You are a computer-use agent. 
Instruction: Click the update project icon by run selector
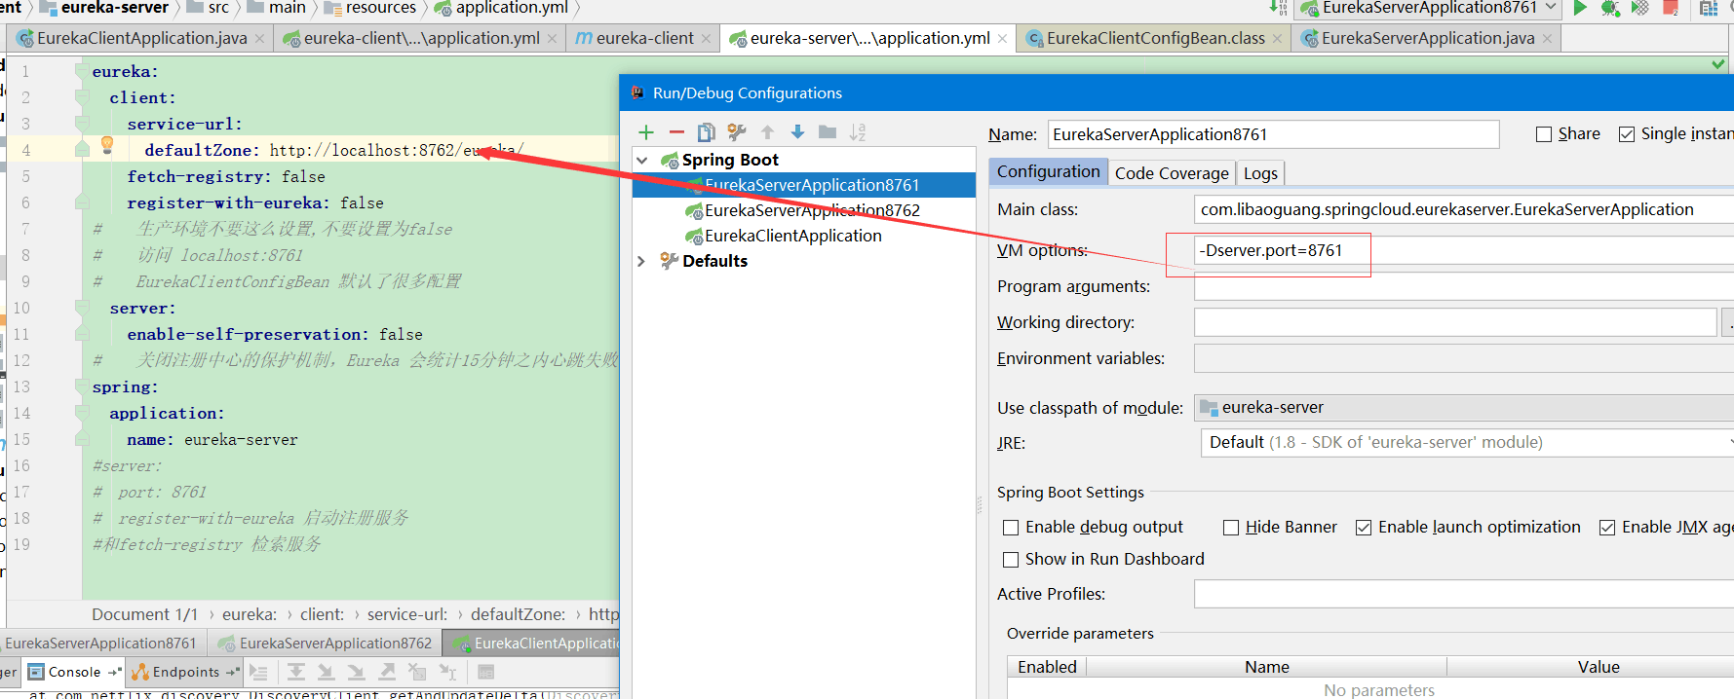(1279, 8)
